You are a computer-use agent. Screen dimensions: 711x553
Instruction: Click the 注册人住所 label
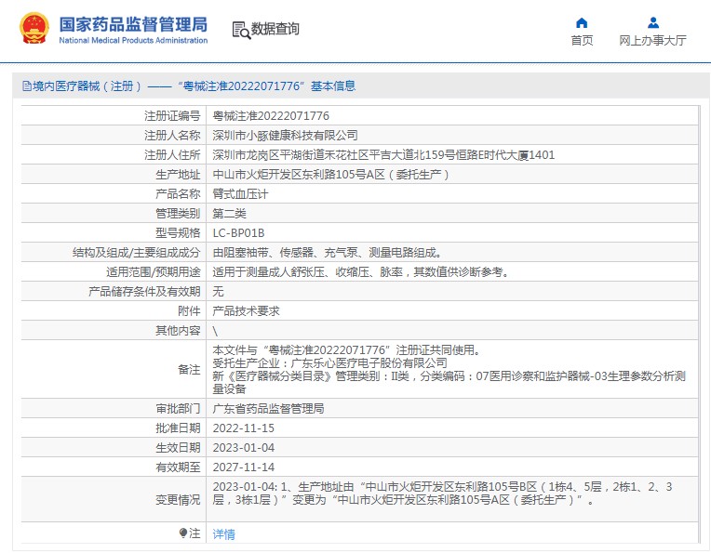point(172,155)
